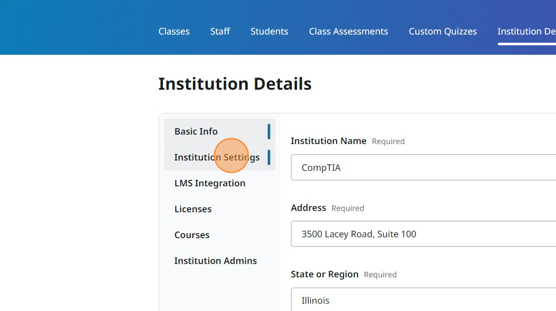View the Licenses panel
This screenshot has width=556, height=311.
(193, 209)
